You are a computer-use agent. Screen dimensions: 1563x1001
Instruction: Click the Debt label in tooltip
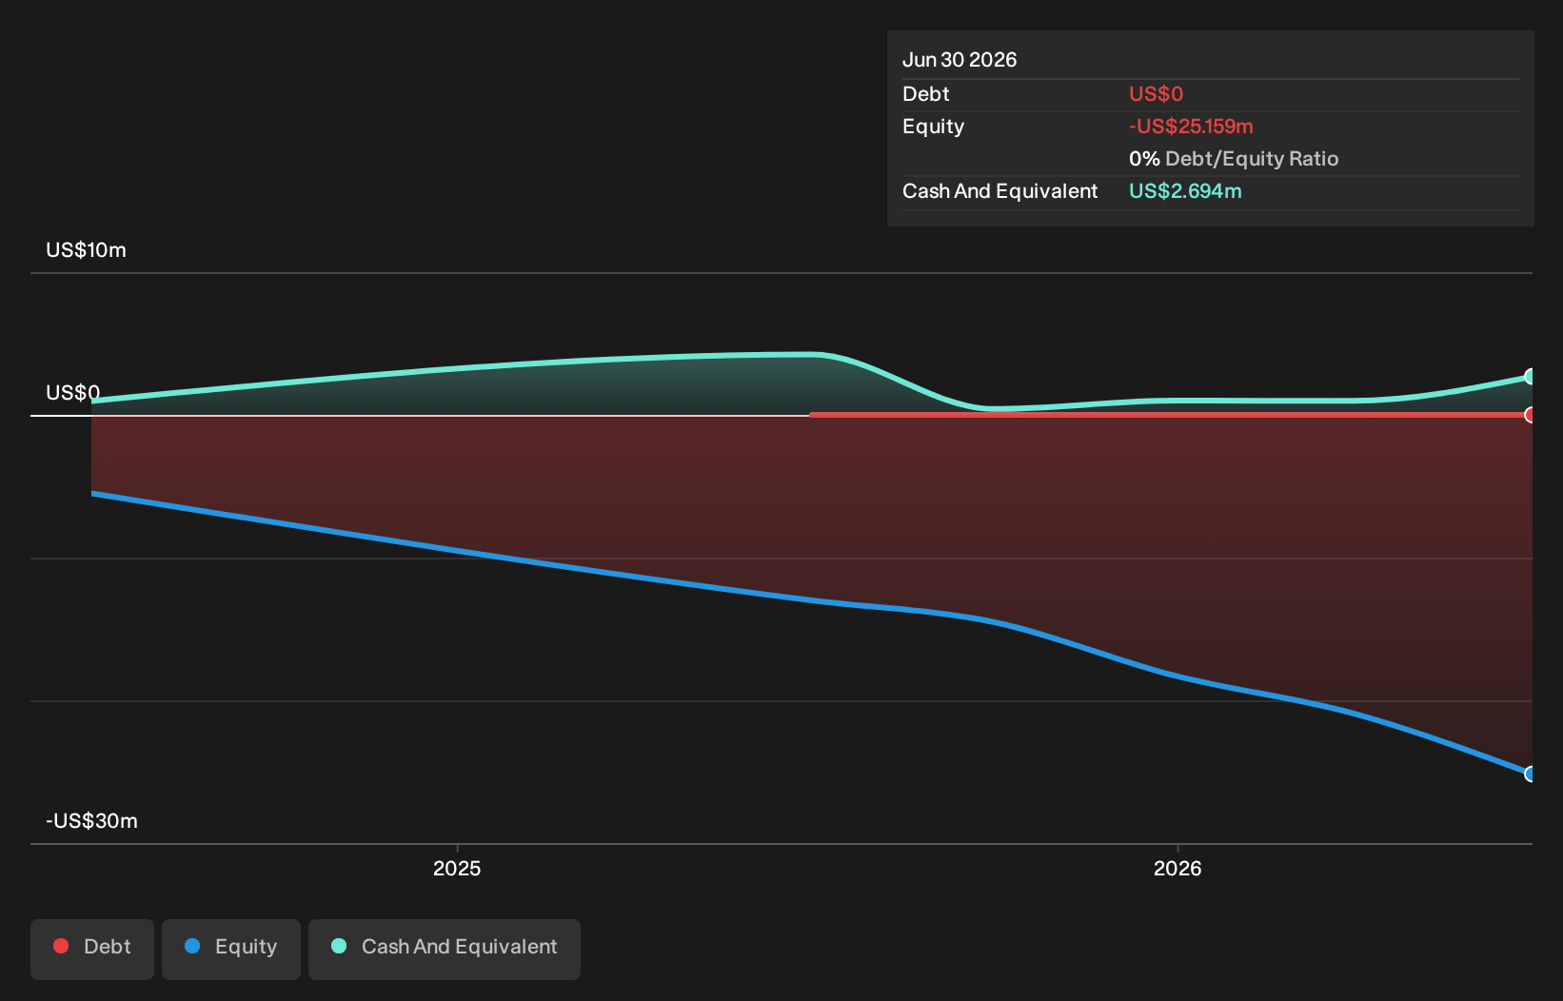(925, 94)
